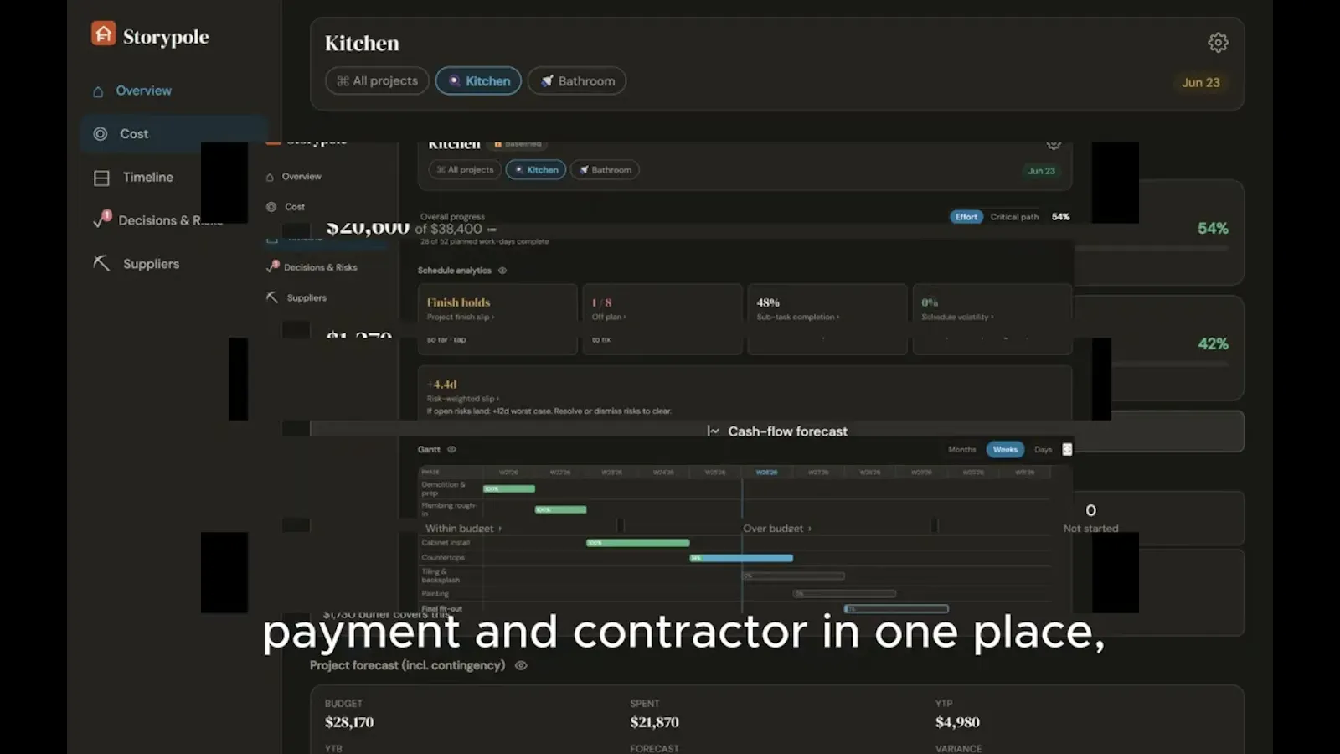The height and width of the screenshot is (754, 1340).
Task: Click the 0 Not started counter
Action: [x=1090, y=519]
